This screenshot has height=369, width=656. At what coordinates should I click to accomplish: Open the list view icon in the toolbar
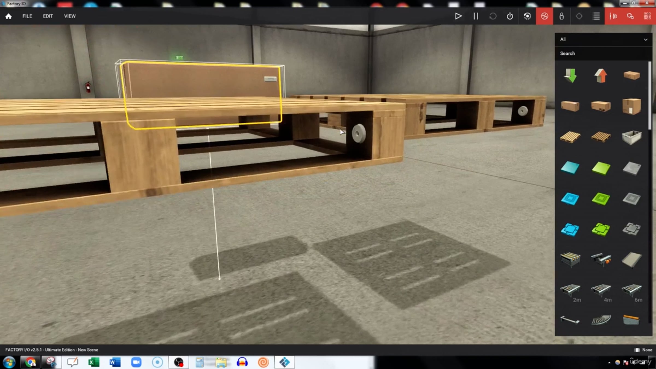click(x=596, y=16)
